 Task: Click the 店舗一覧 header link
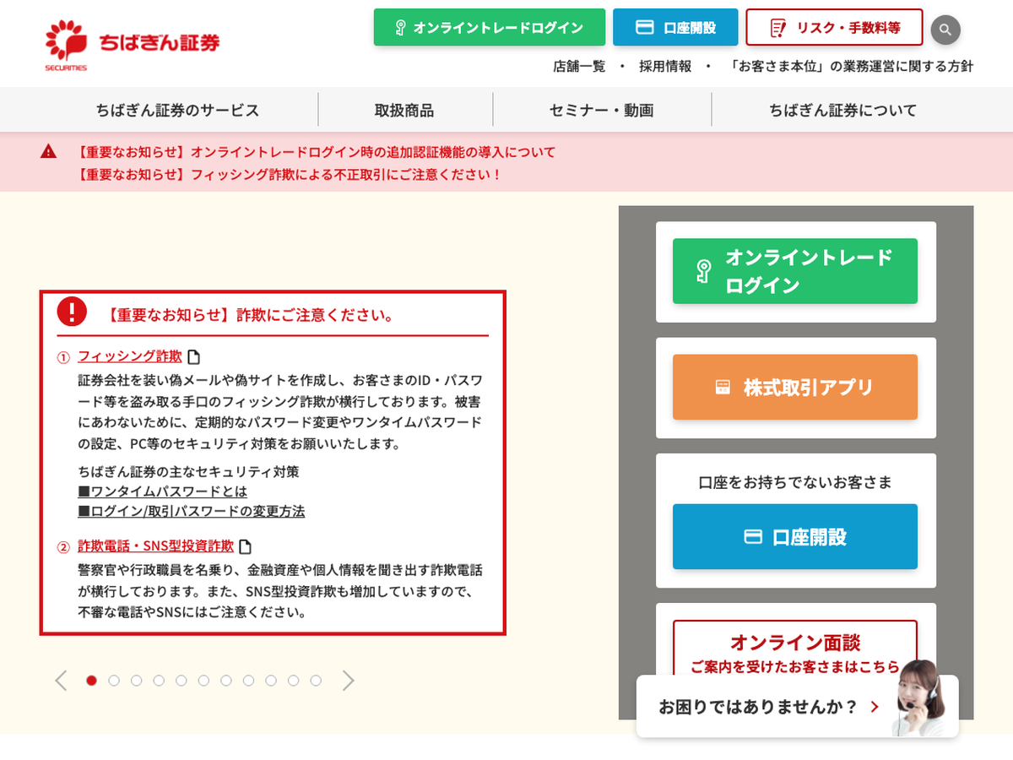point(579,66)
